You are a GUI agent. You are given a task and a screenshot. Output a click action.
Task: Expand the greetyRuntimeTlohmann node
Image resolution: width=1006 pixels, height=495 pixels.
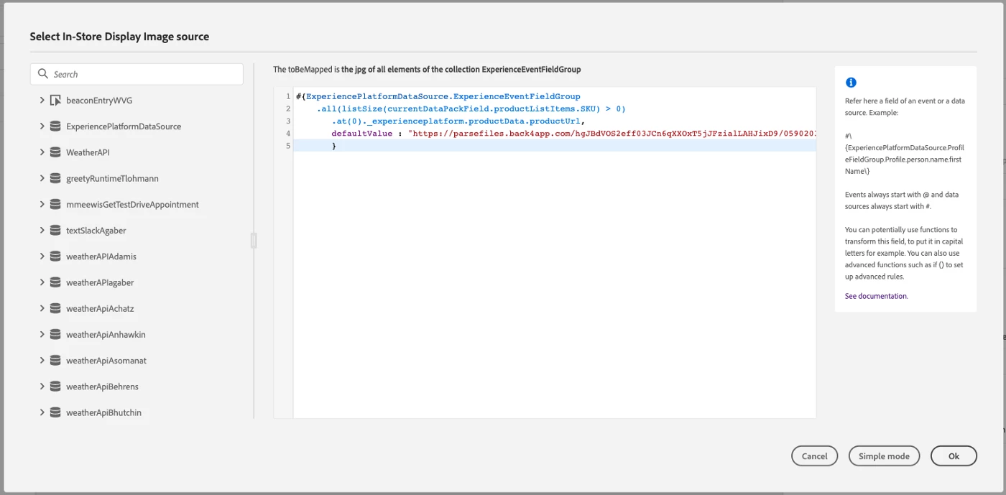42,178
